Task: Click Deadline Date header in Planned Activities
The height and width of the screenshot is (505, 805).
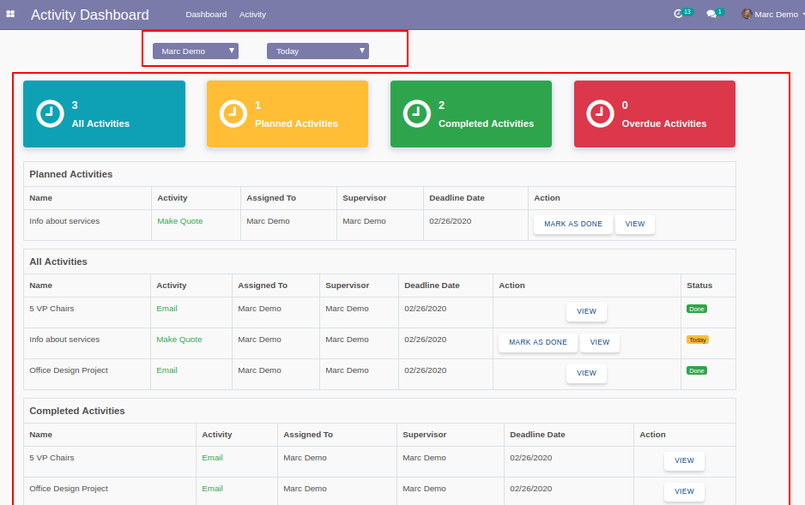Action: (457, 198)
